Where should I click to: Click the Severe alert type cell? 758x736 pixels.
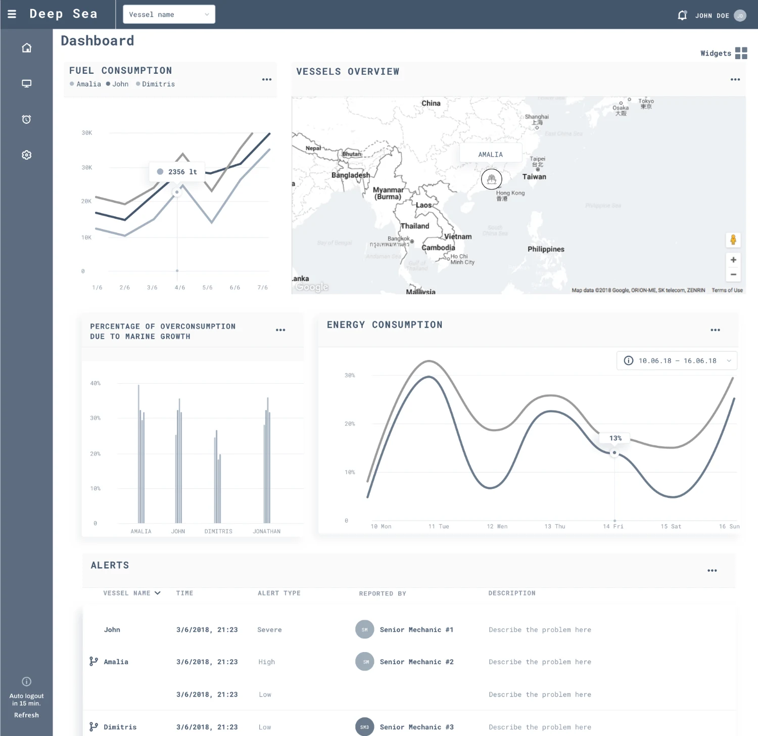(x=269, y=629)
